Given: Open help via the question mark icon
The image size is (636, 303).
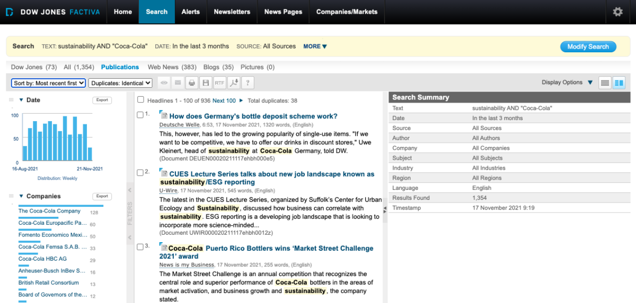Looking at the screenshot, I should pos(247,83).
